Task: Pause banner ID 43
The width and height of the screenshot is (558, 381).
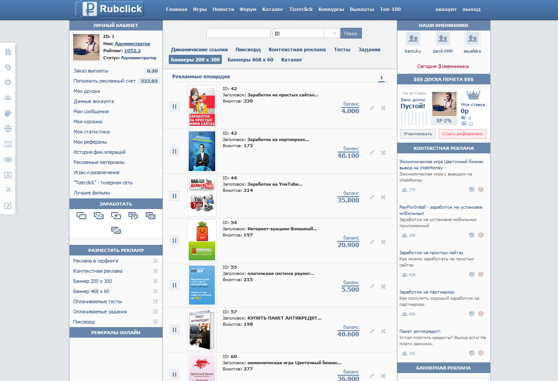Action: [x=174, y=151]
